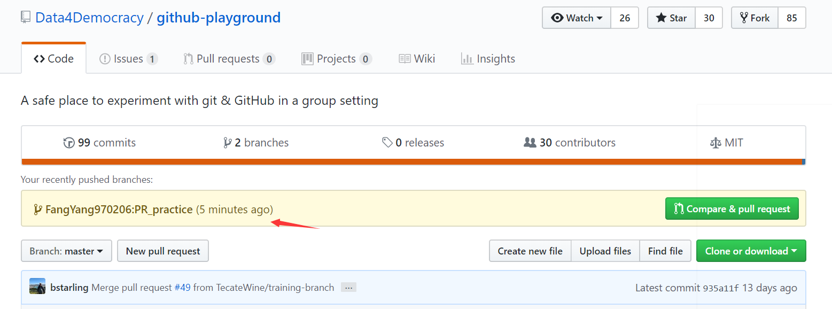The image size is (832, 309).
Task: Click the Upload files button
Action: tap(605, 251)
